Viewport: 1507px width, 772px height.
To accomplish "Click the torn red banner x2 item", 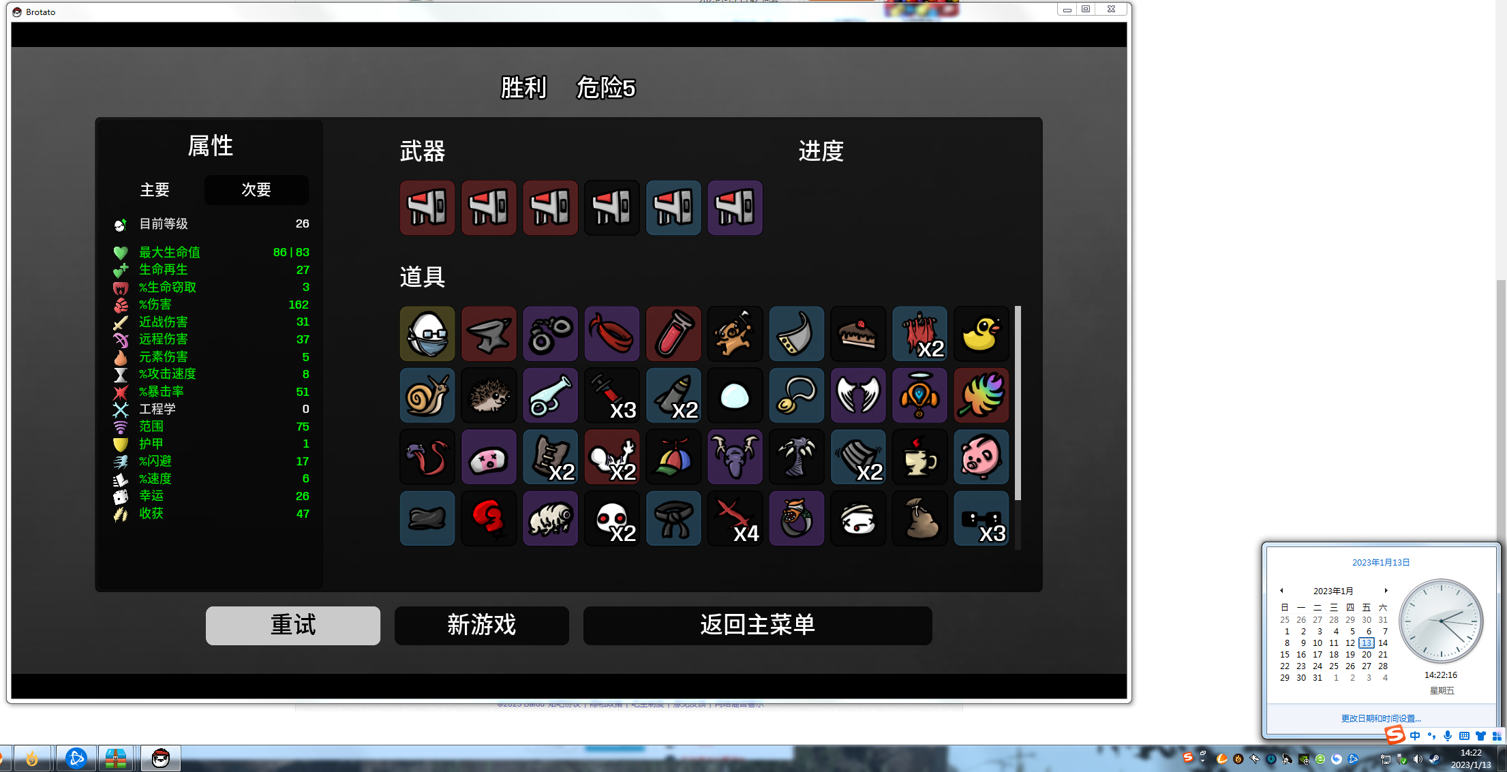I will (x=919, y=334).
